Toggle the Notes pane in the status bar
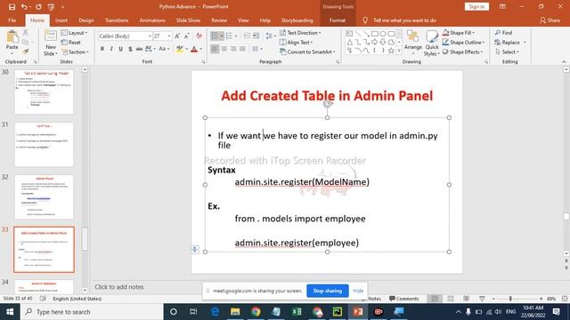570x320 pixels. tap(374, 299)
